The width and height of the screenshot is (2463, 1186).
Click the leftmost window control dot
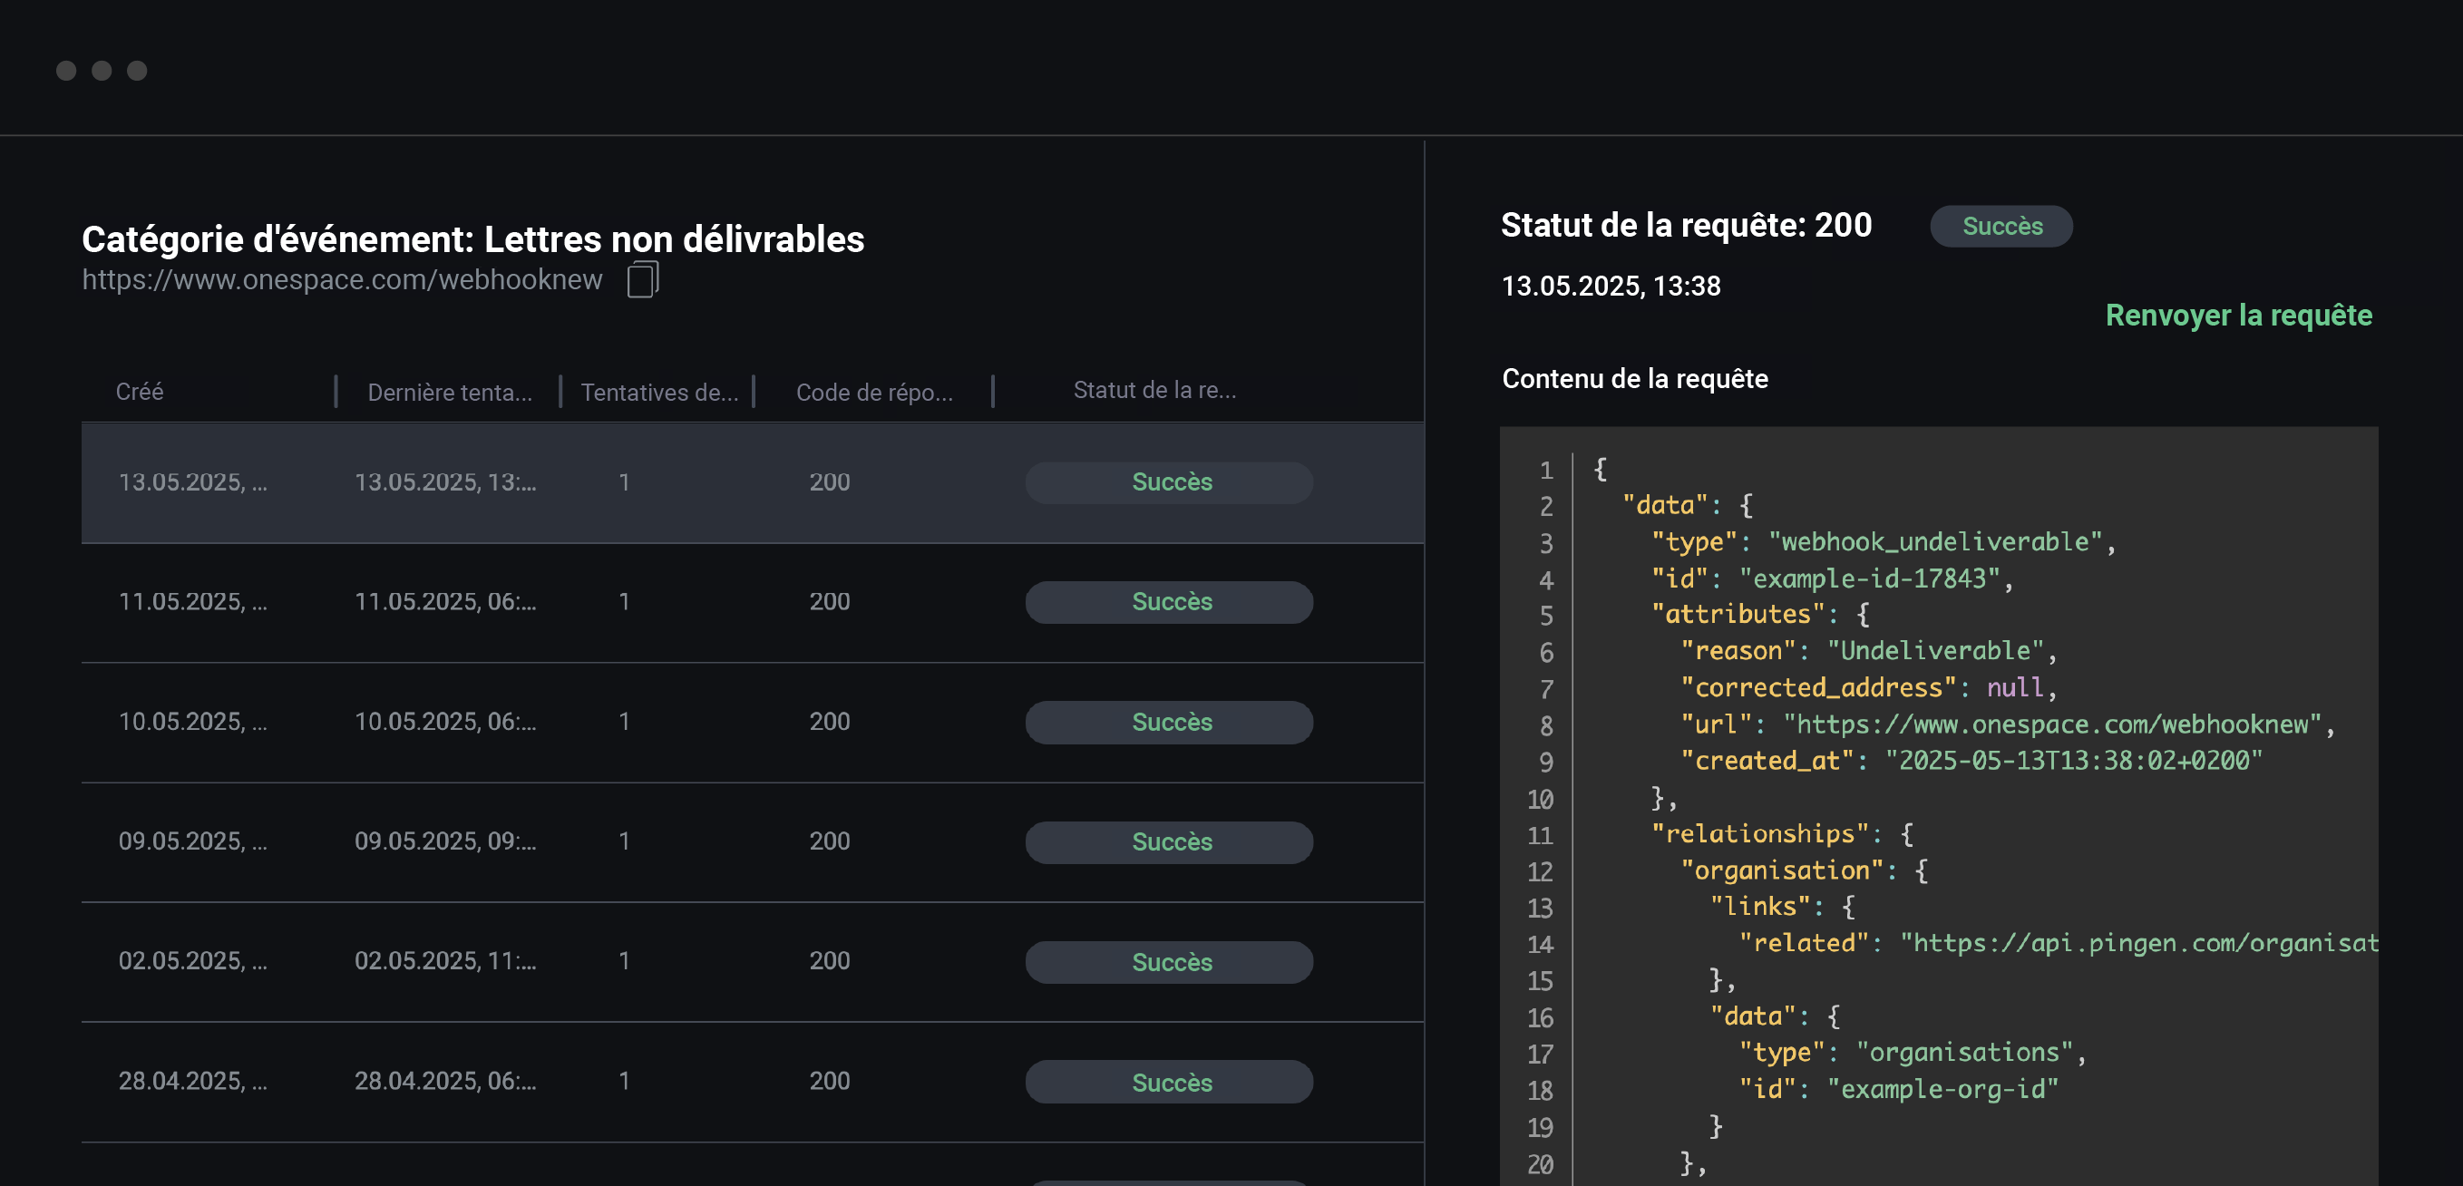68,70
